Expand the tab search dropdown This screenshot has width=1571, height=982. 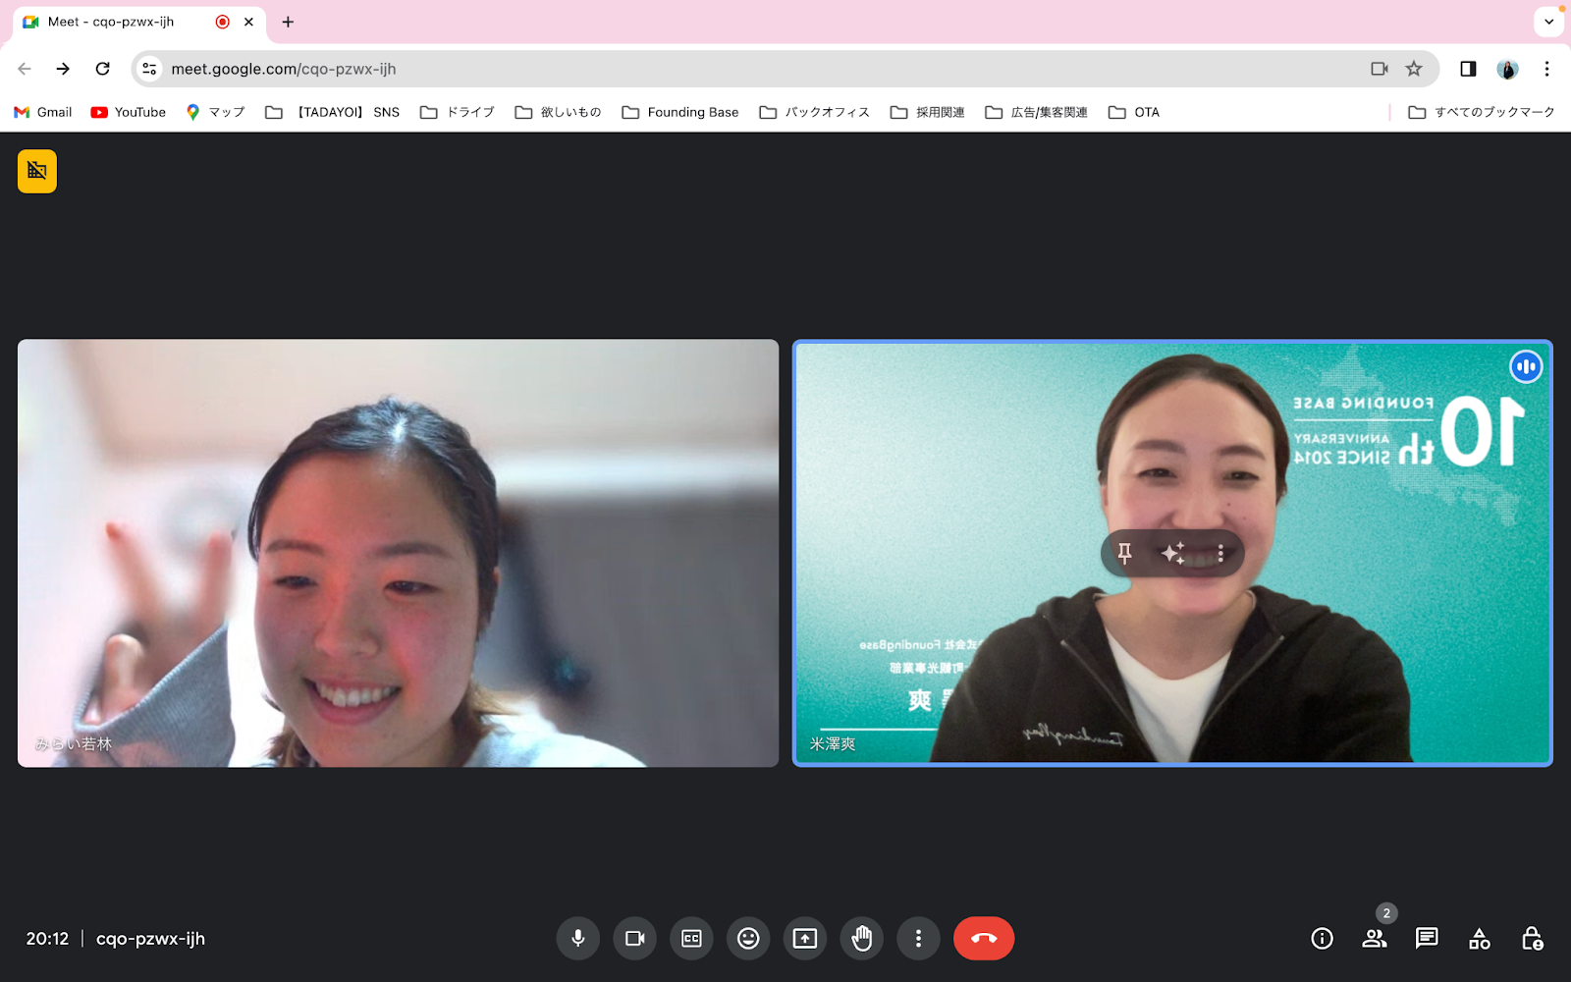point(1548,22)
